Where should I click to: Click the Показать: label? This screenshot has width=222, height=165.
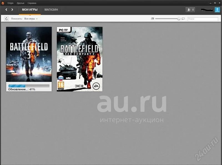pos(17,19)
